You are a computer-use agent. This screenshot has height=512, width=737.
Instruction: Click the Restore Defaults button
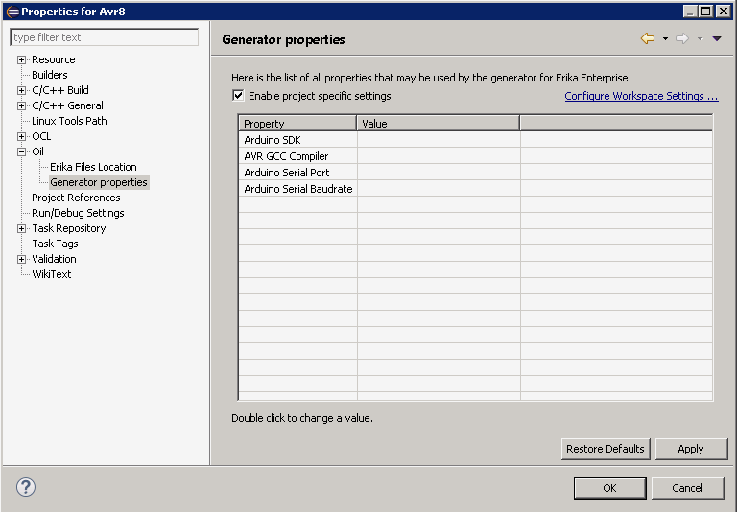tap(606, 449)
